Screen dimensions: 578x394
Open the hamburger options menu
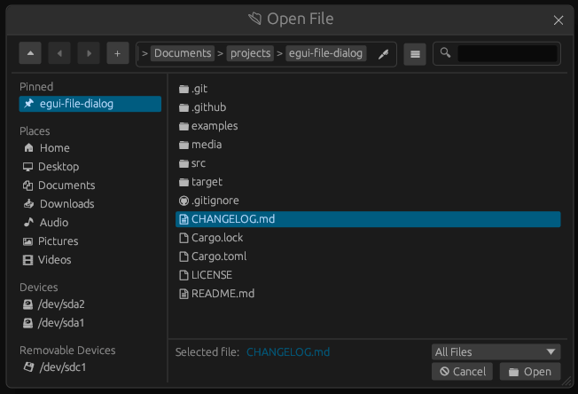414,54
